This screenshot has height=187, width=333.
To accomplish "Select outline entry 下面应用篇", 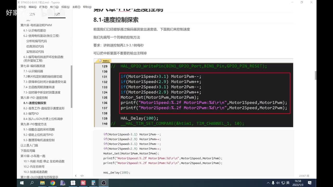I will pyautogui.click(x=28, y=151).
